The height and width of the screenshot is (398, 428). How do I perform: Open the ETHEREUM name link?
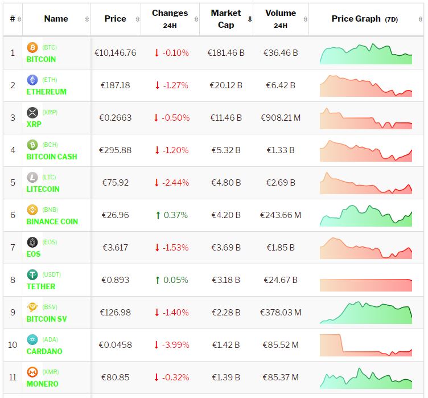click(x=46, y=92)
